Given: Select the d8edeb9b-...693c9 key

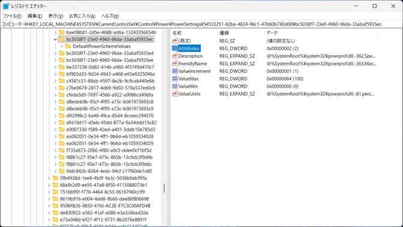Looking at the screenshot, I should pos(110,109).
